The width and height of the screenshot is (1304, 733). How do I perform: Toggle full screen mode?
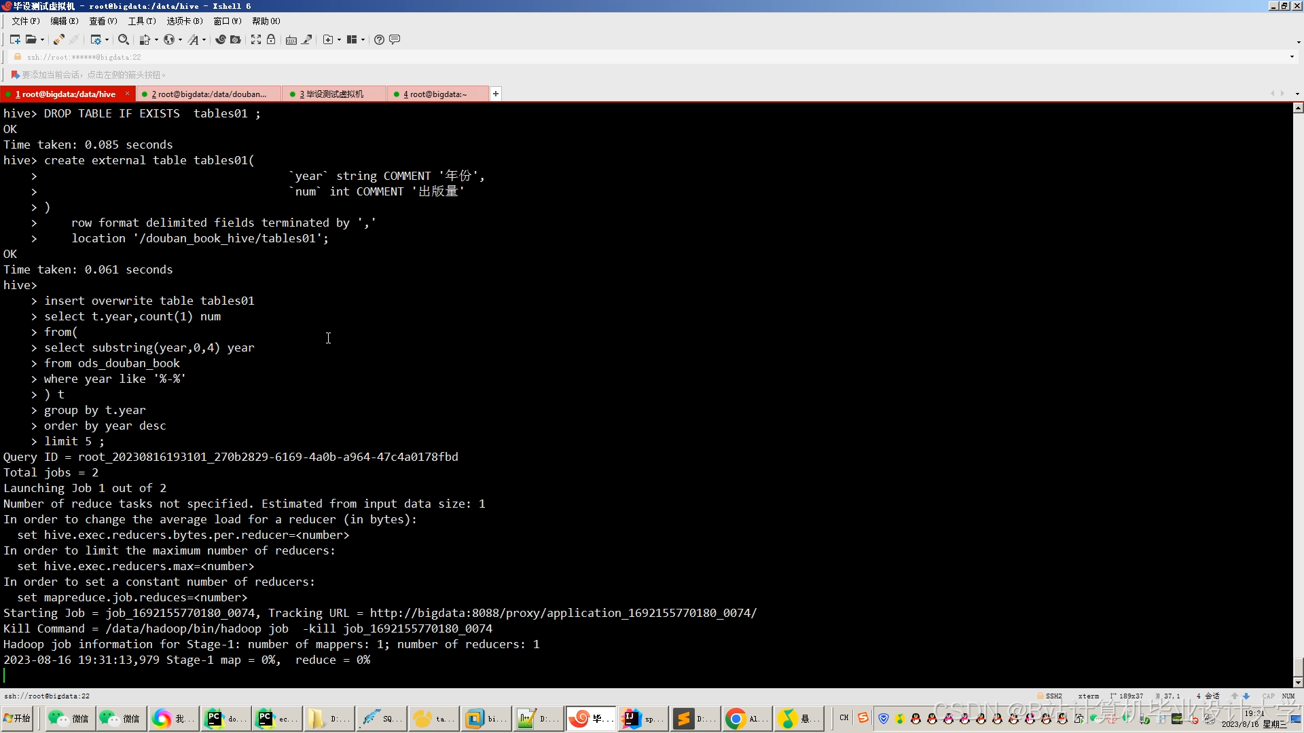tap(256, 40)
